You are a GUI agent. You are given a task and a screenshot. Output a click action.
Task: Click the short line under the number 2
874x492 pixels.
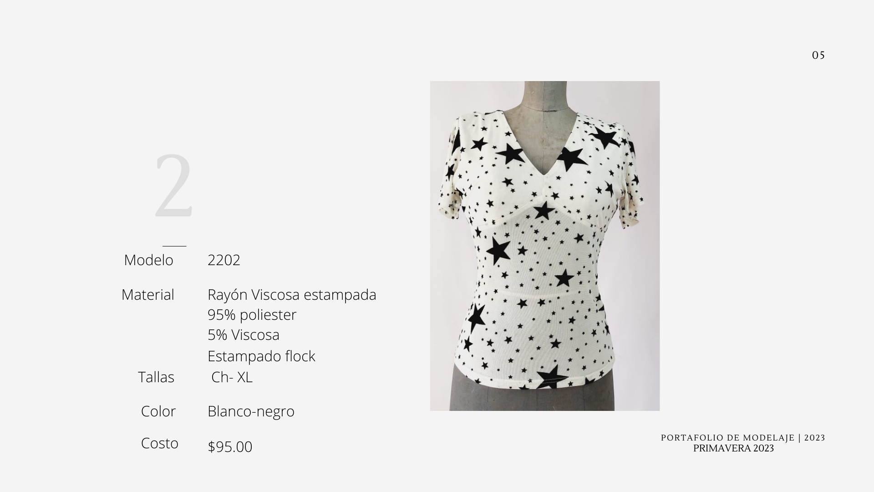click(174, 246)
